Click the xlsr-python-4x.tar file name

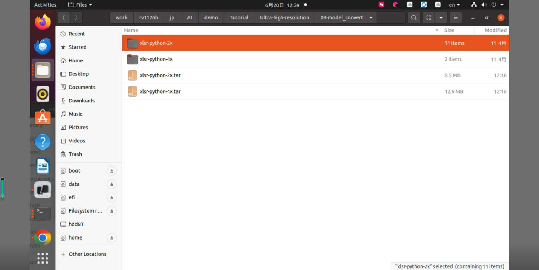(160, 91)
